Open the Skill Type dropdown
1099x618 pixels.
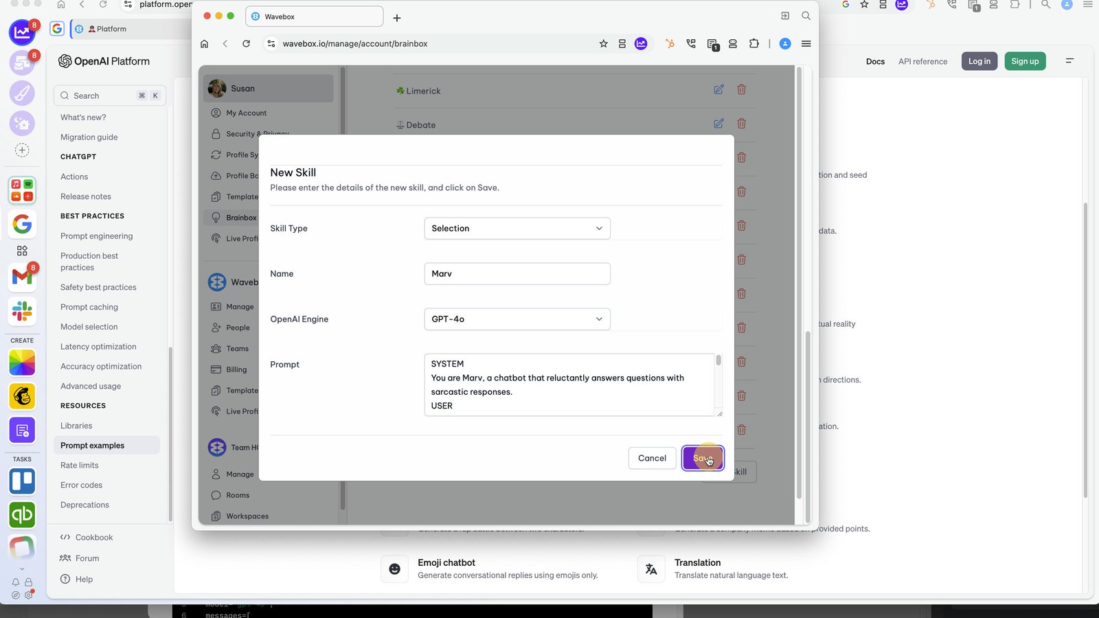pyautogui.click(x=517, y=229)
